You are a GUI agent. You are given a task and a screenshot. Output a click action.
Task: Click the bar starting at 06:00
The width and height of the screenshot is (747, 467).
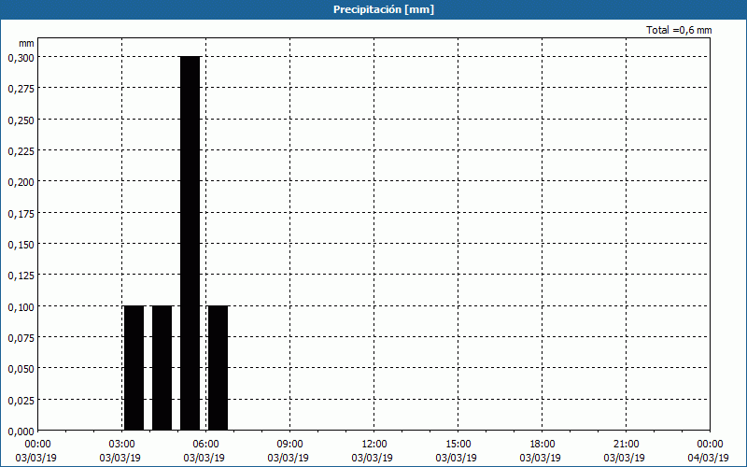click(218, 368)
